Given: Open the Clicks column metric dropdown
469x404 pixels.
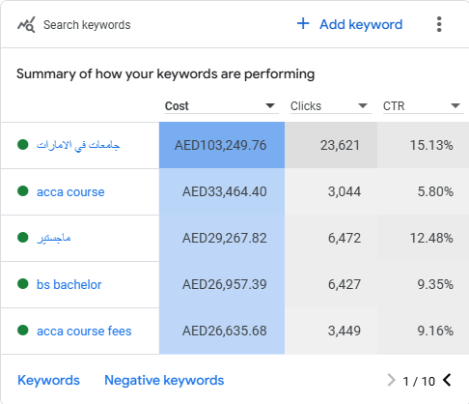Looking at the screenshot, I should [x=330, y=106].
